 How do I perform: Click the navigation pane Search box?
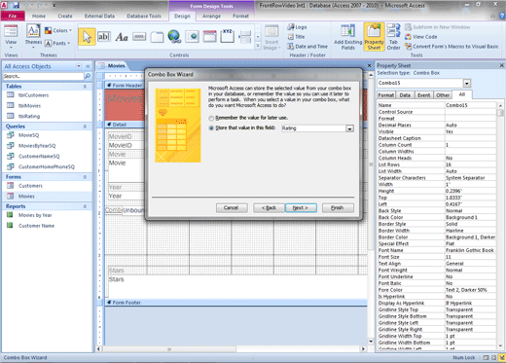pos(44,76)
